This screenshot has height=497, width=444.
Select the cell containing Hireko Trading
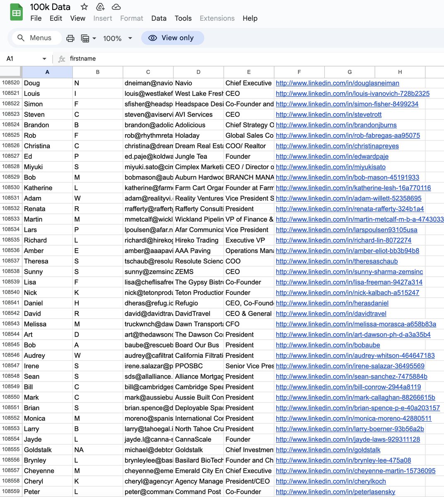point(198,240)
